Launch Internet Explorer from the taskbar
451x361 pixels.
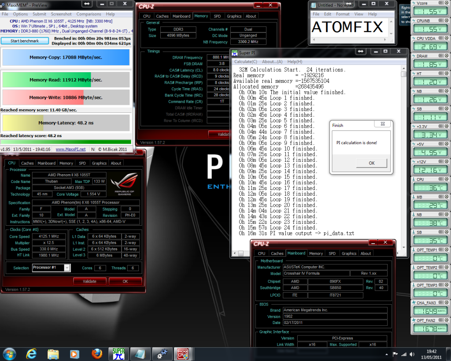click(31, 354)
